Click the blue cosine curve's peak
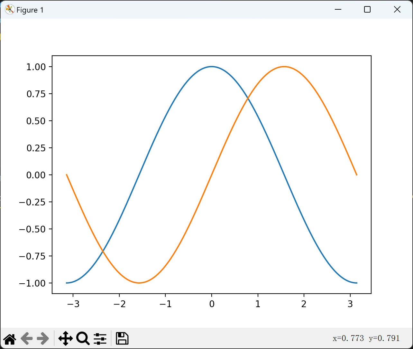Screen dimensions: 413x349 (x=212, y=67)
